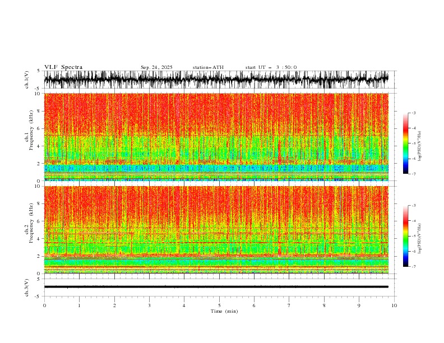Image resolution: width=444 pixels, height=343 pixels.
Task: Click the ch.2 frequency axis 8 kHz tick
Action: (x=40, y=204)
